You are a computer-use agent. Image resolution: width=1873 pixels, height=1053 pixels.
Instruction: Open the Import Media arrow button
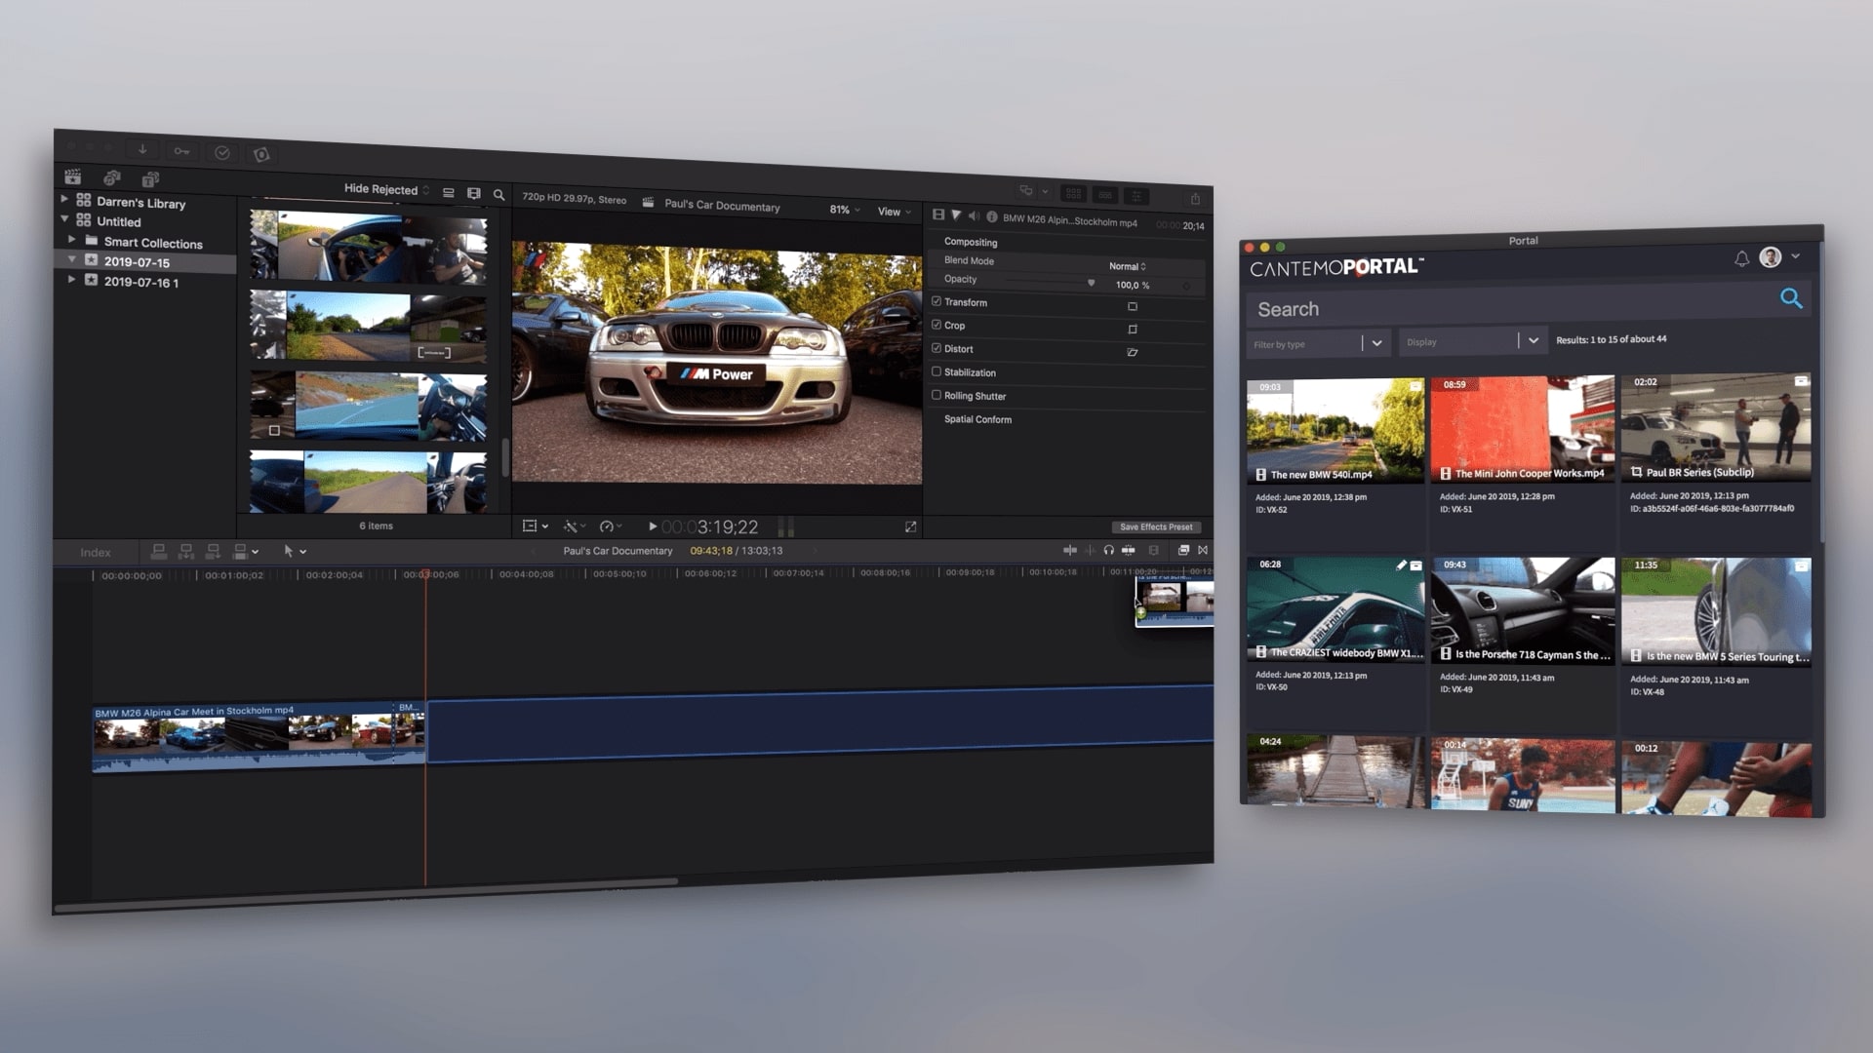coord(142,149)
